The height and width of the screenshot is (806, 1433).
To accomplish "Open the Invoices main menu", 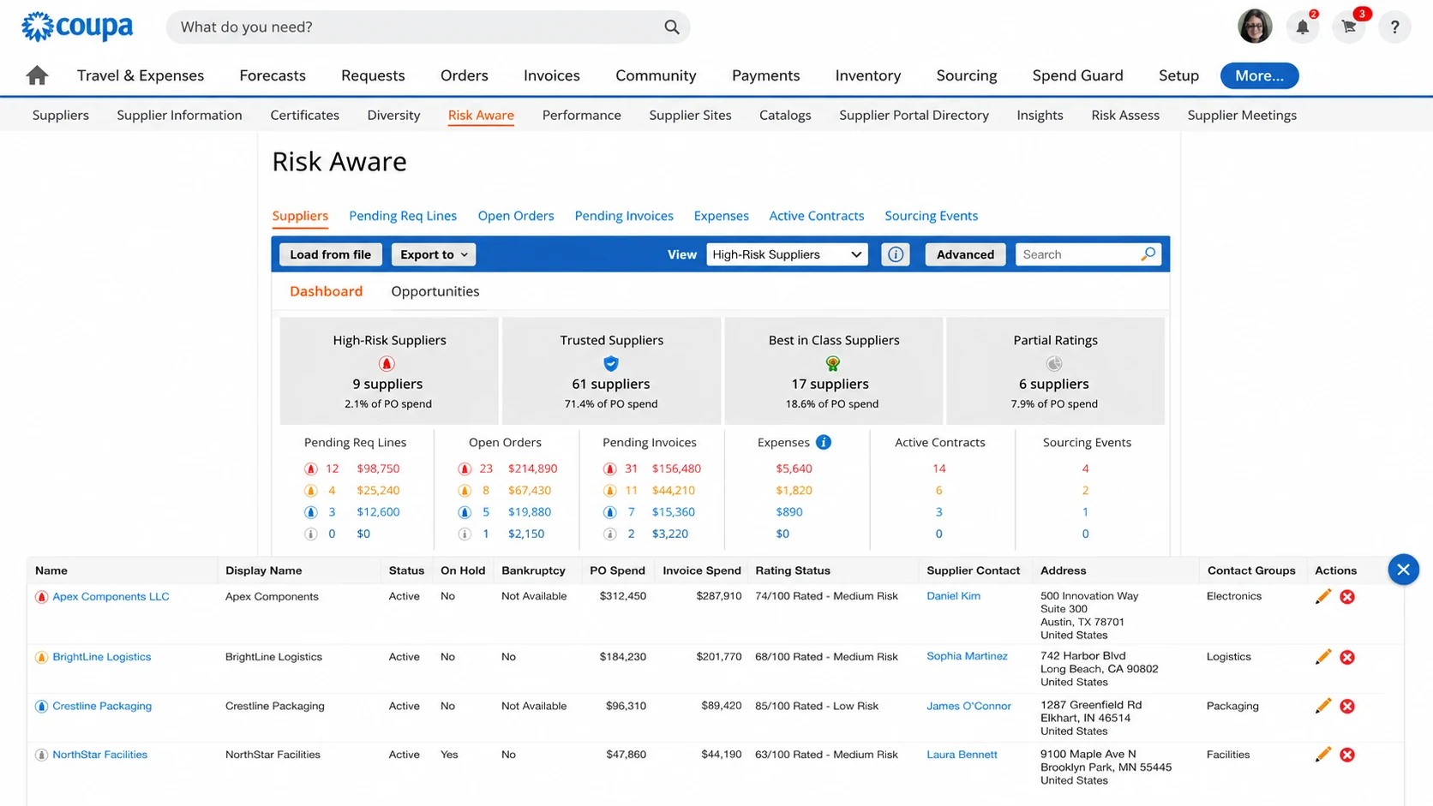I will click(552, 75).
